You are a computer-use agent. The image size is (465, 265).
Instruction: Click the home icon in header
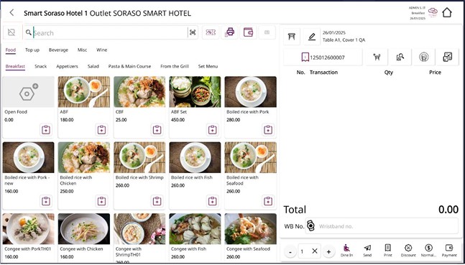[x=447, y=13]
